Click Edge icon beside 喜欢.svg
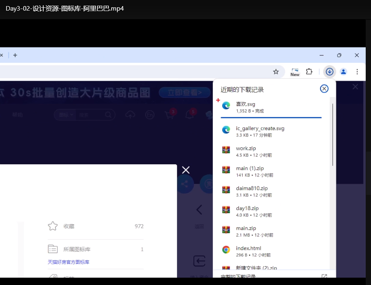This screenshot has width=371, height=285. (x=226, y=105)
